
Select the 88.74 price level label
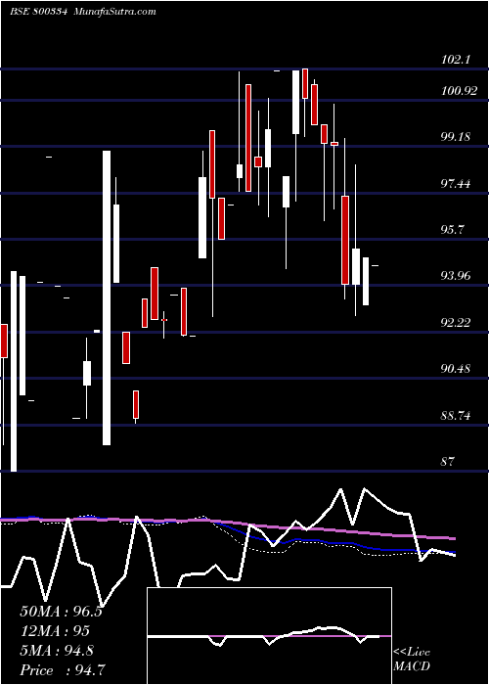[x=456, y=416]
